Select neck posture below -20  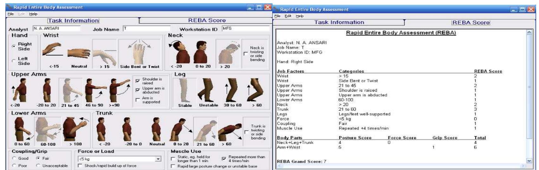click(180, 51)
